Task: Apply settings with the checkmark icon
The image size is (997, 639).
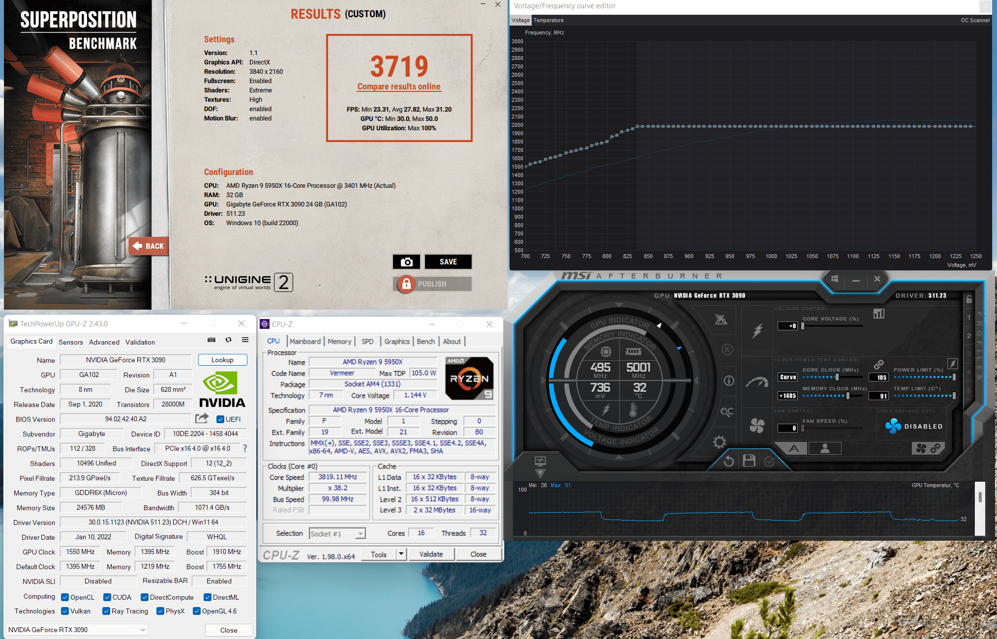Action: pyautogui.click(x=770, y=461)
